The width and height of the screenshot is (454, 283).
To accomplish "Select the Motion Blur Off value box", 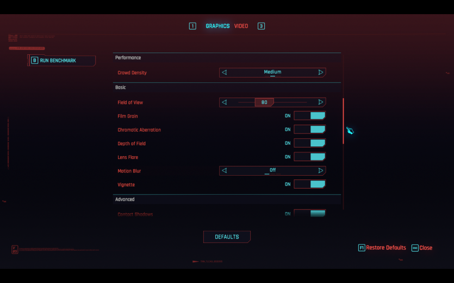I will [272, 171].
